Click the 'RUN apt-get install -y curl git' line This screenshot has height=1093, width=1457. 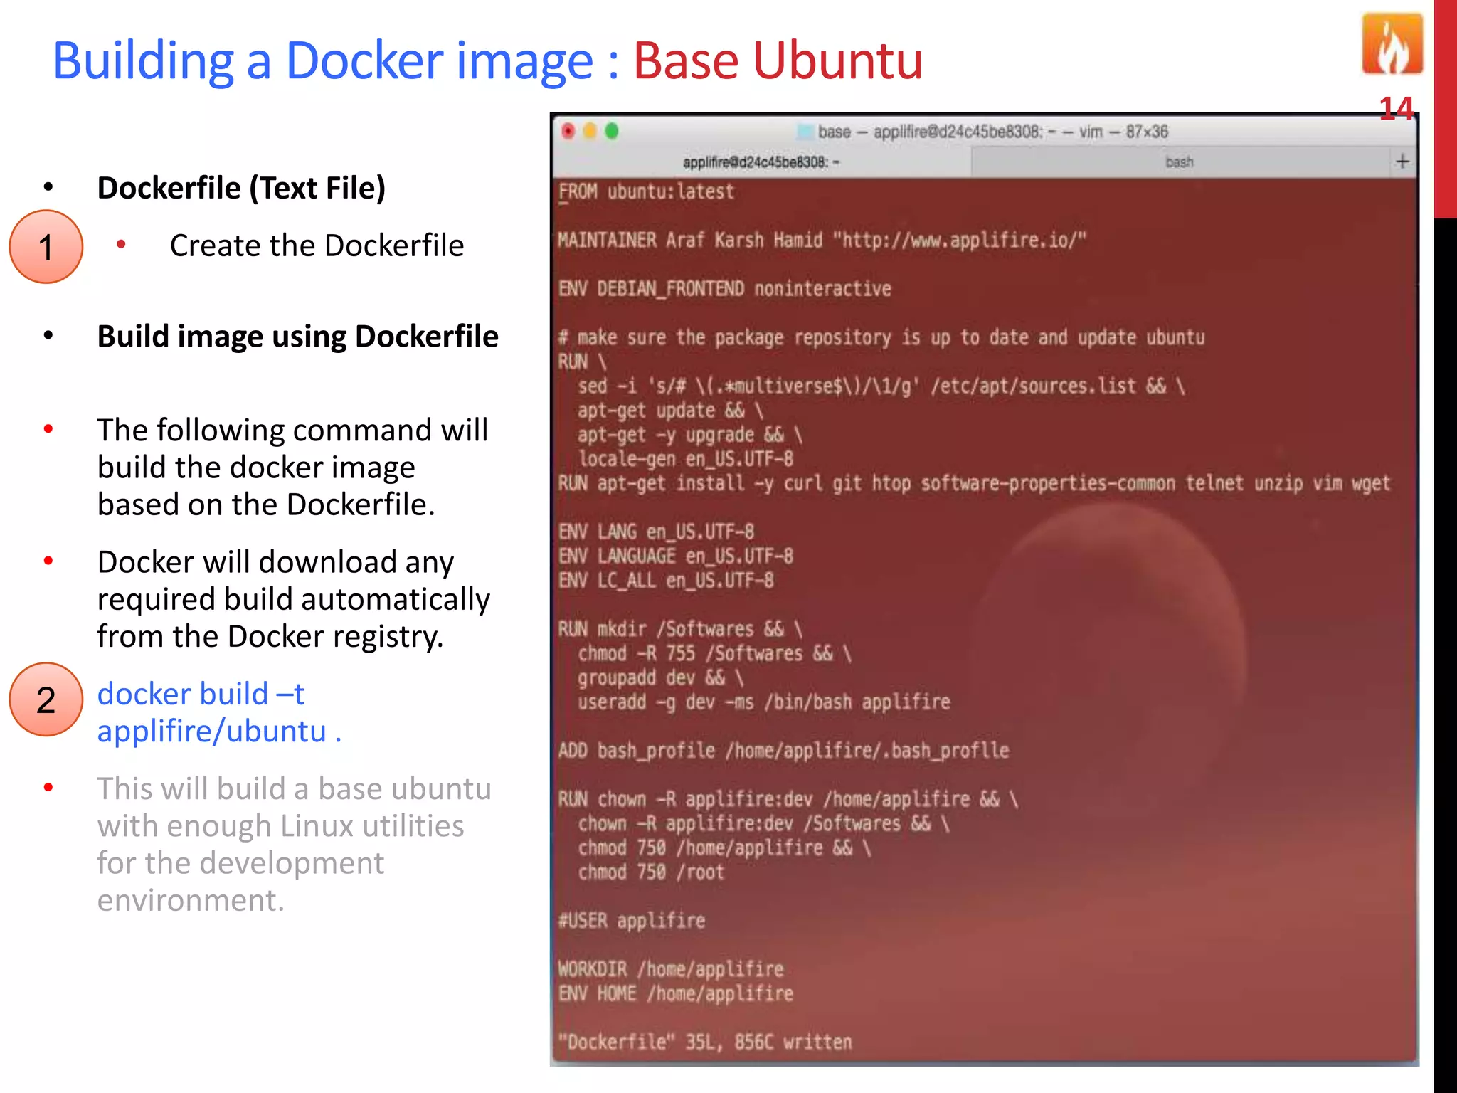click(974, 484)
